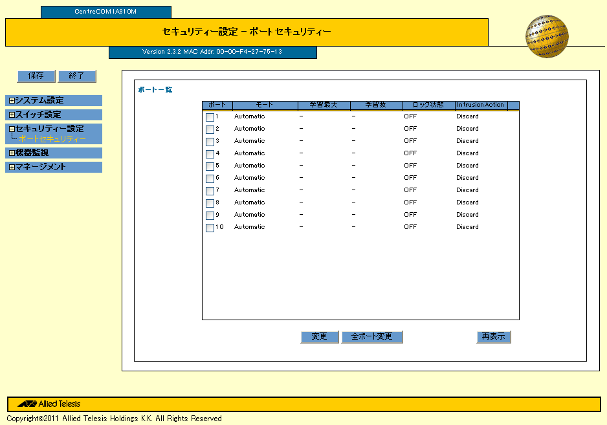
Task: Click OFF lock state for port 7
Action: (x=410, y=190)
